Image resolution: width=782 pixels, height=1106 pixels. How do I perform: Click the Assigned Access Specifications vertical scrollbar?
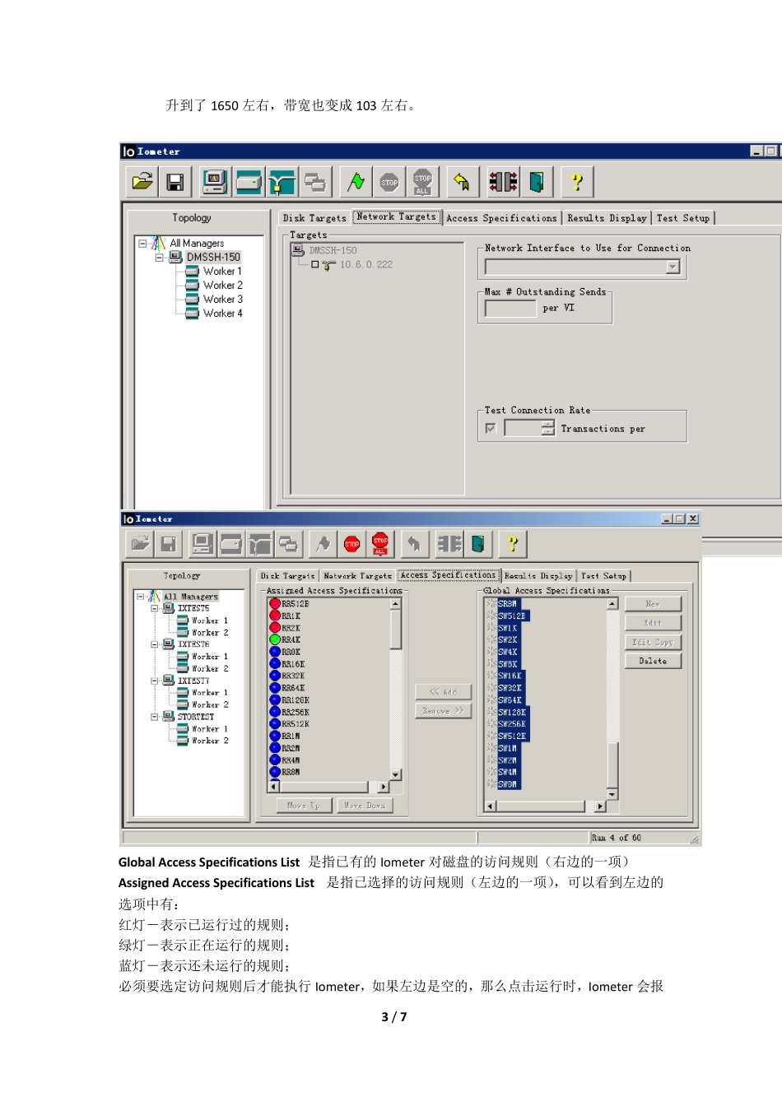[396, 689]
